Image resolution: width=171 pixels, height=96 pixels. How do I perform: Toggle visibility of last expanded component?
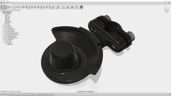coord(5,39)
